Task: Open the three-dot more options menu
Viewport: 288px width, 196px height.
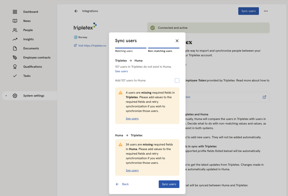Action: tap(266, 11)
